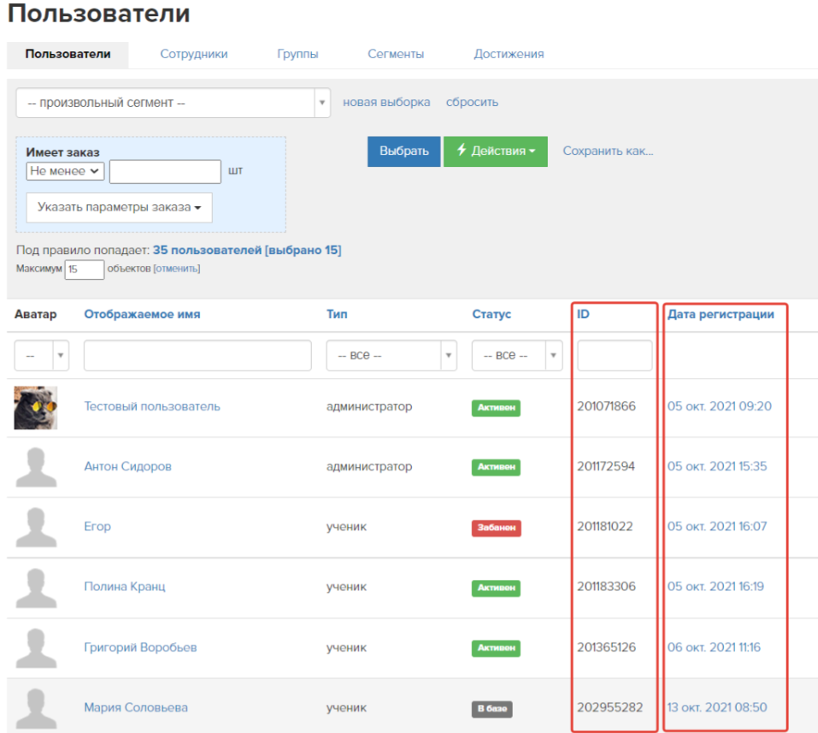The height and width of the screenshot is (733, 818).
Task: Focus the order quantity input field
Action: pos(165,172)
